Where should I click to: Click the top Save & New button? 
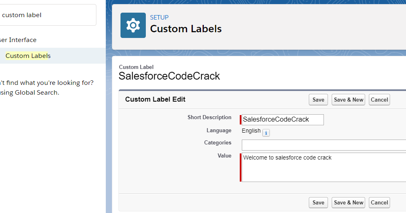(348, 100)
